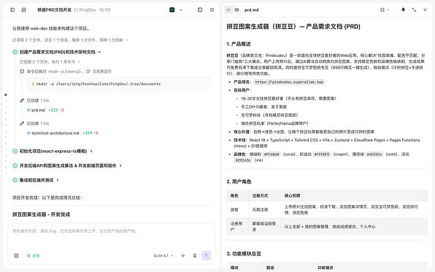
Task: Open the green app icon in the header
Action: click(x=172, y=9)
